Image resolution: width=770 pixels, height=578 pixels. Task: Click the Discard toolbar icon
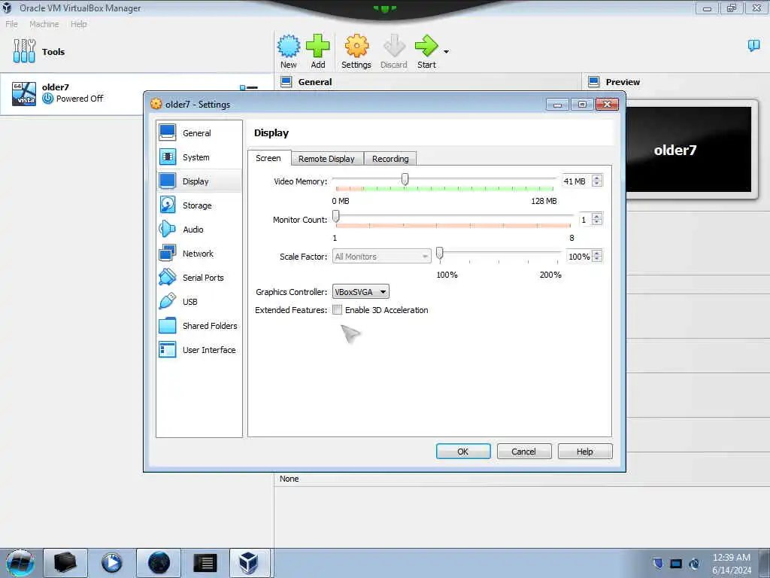pyautogui.click(x=393, y=52)
